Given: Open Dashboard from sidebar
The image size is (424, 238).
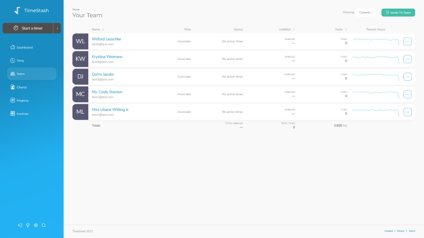Looking at the screenshot, I should tap(31, 47).
